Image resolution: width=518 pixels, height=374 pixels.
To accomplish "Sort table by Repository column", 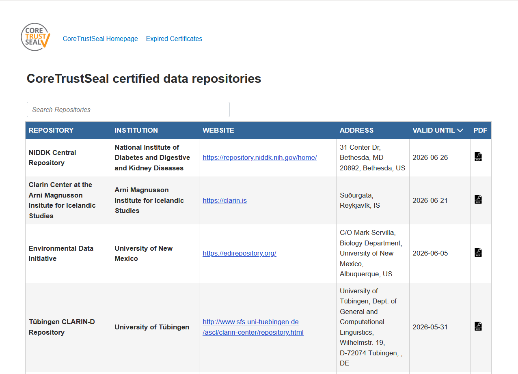I will (51, 131).
